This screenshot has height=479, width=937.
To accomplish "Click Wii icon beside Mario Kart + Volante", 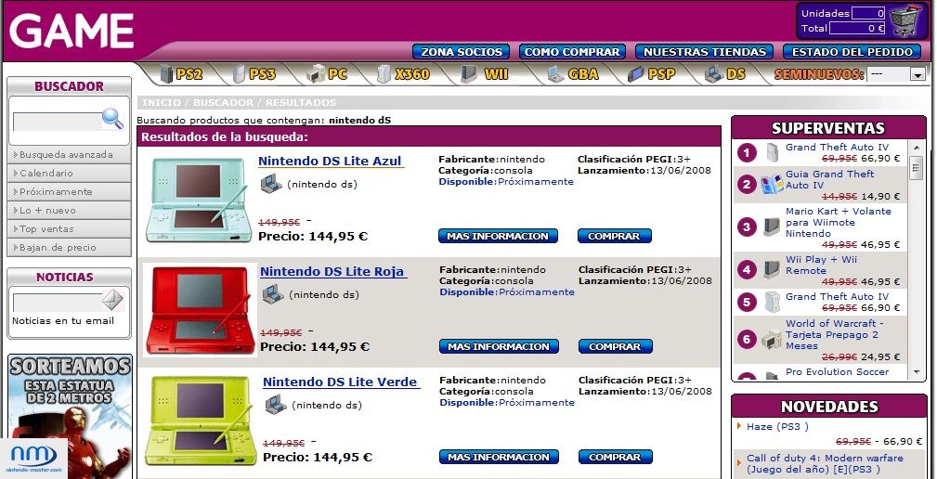I will coord(772,227).
